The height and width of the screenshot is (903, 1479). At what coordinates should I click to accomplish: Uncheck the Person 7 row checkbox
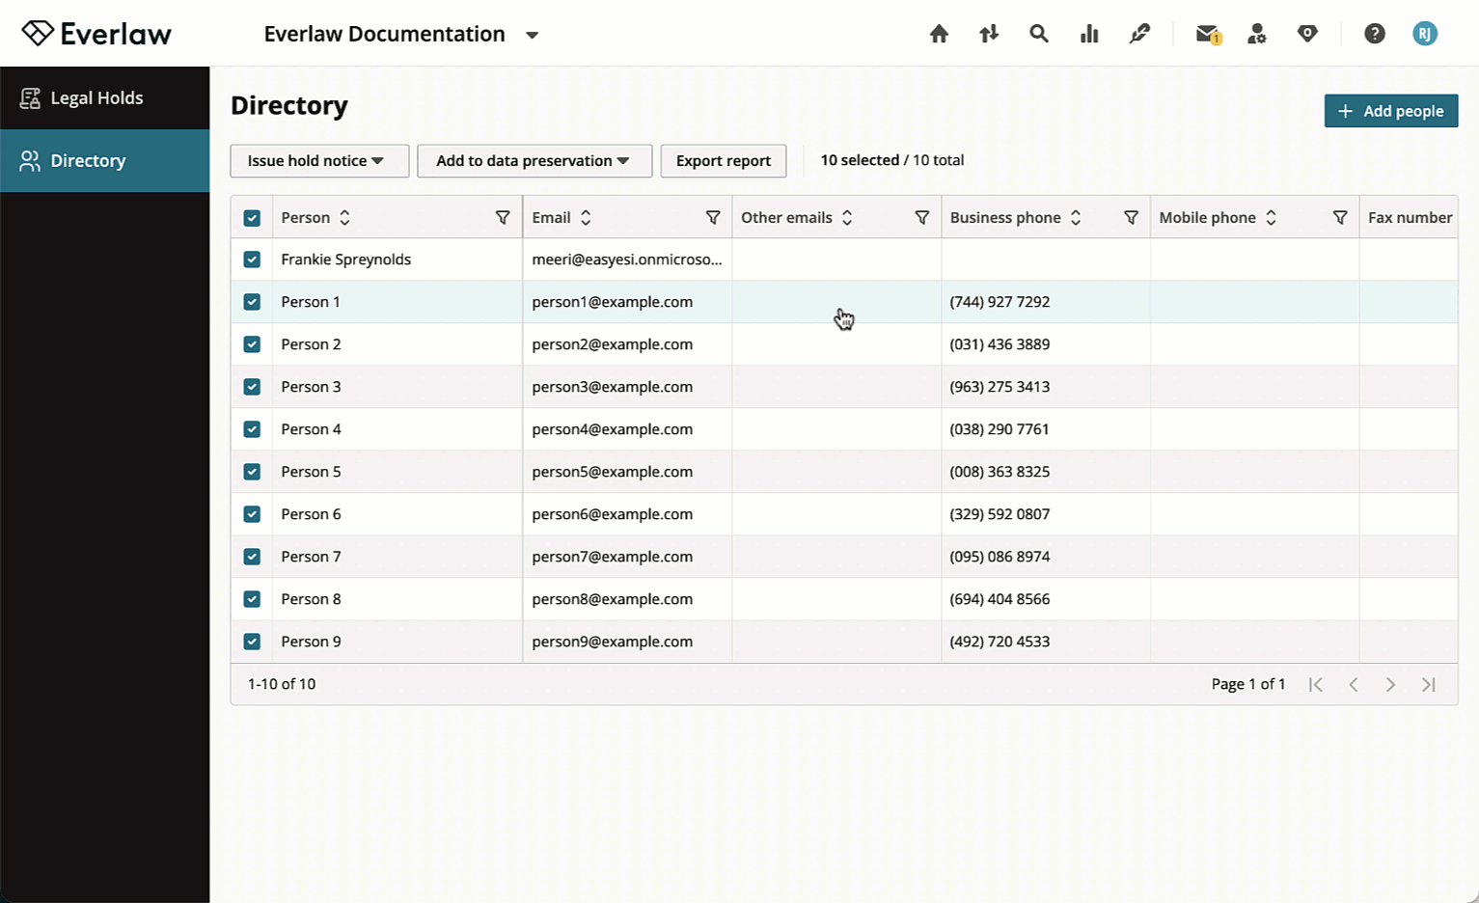(x=252, y=557)
